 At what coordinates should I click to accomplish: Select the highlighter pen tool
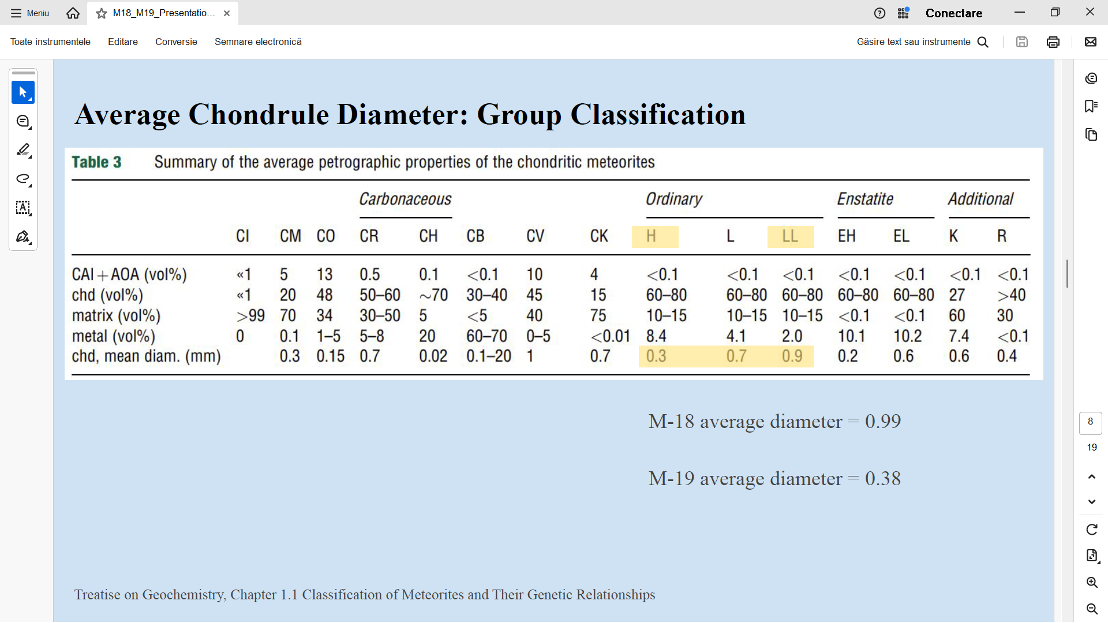point(23,150)
